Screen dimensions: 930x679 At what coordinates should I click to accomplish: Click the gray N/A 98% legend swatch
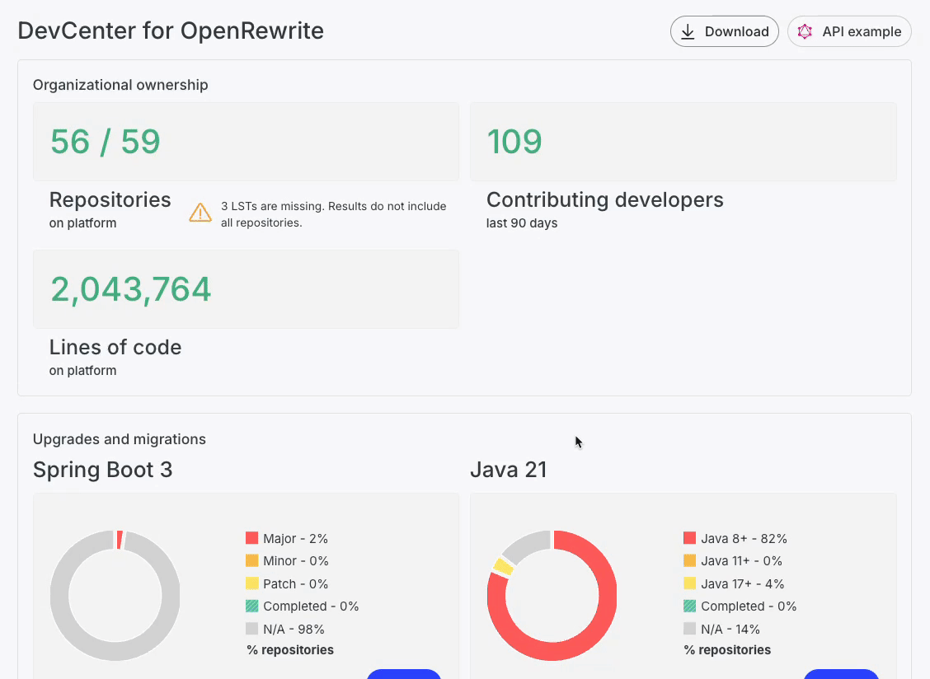point(252,629)
